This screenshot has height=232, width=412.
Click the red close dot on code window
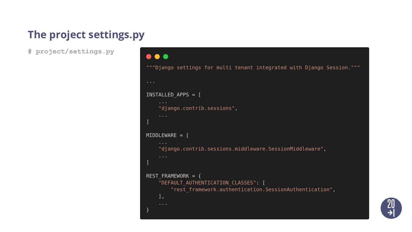149,57
